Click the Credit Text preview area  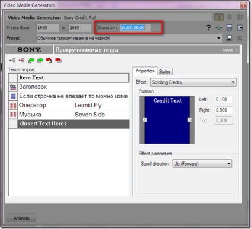click(168, 120)
